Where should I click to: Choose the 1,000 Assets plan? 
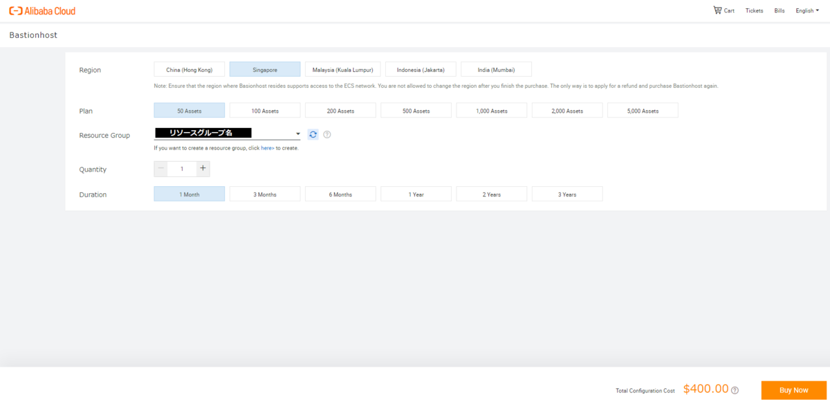click(x=492, y=111)
